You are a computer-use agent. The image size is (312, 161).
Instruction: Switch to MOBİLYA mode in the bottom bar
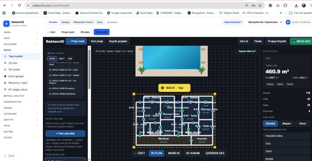(x=174, y=153)
